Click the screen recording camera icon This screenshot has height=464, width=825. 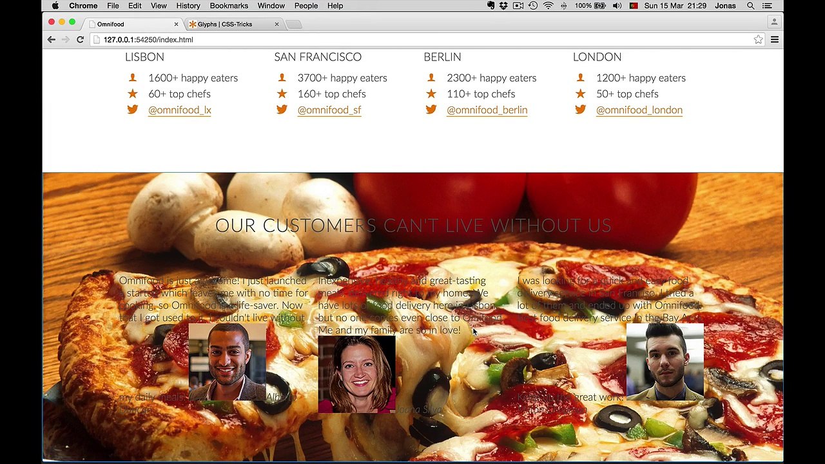pos(518,6)
